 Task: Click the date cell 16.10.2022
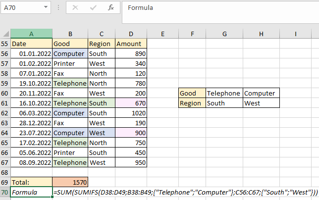31,103
